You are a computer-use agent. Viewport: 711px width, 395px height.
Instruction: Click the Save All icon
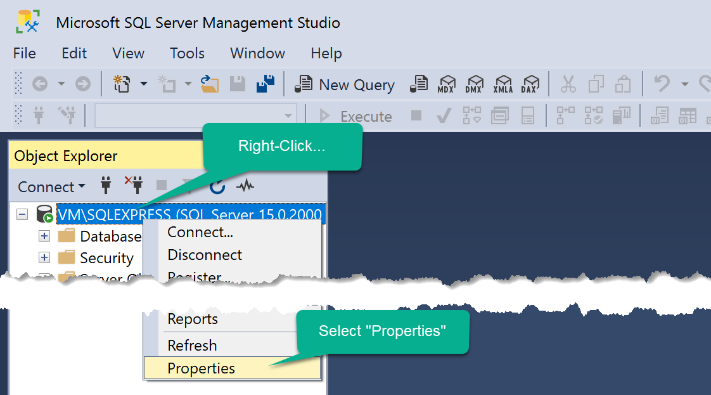pos(266,84)
